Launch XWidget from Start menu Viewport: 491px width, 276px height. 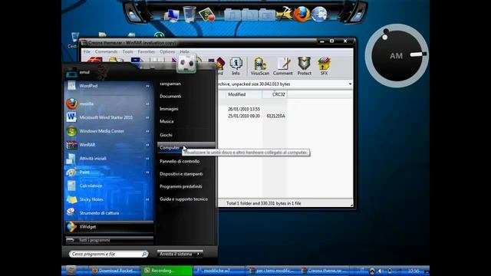(108, 227)
